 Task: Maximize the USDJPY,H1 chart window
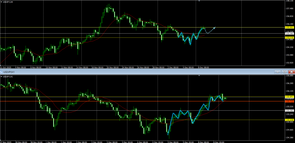click(x=284, y=71)
